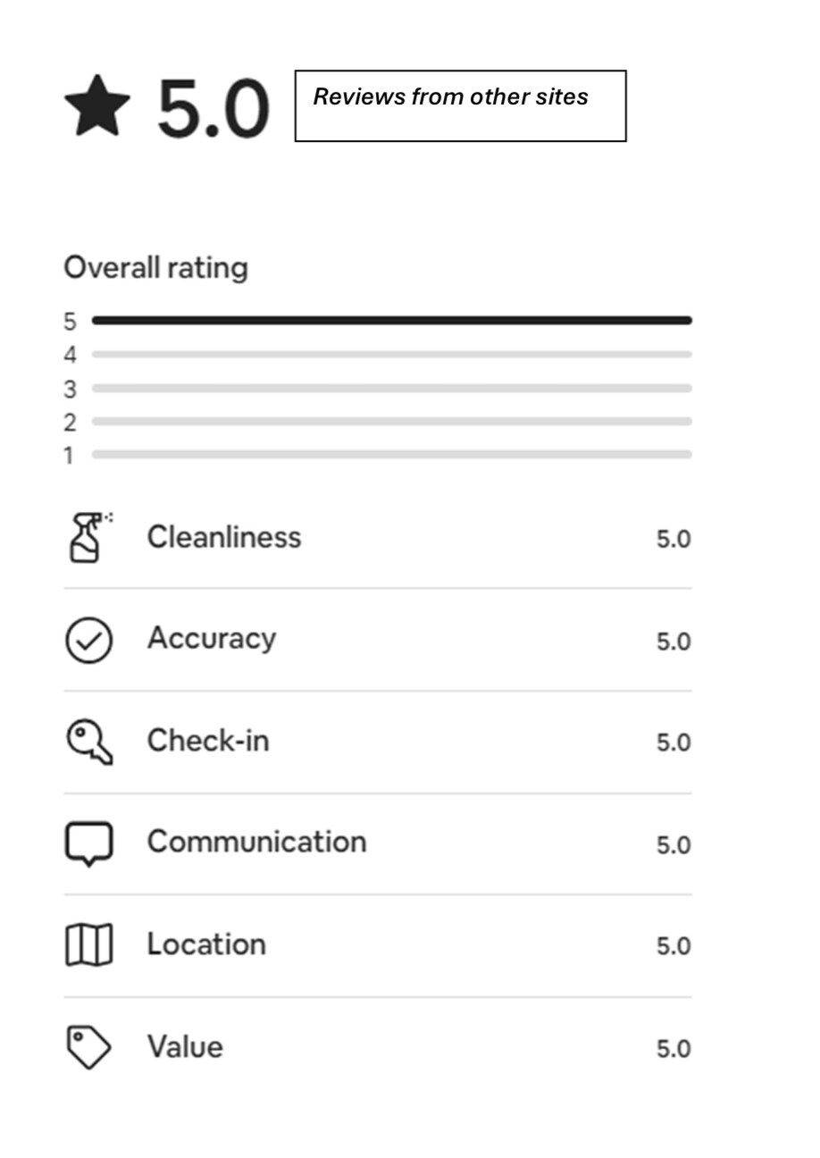The image size is (820, 1158).
Task: Click the large star rating icon
Action: point(97,106)
